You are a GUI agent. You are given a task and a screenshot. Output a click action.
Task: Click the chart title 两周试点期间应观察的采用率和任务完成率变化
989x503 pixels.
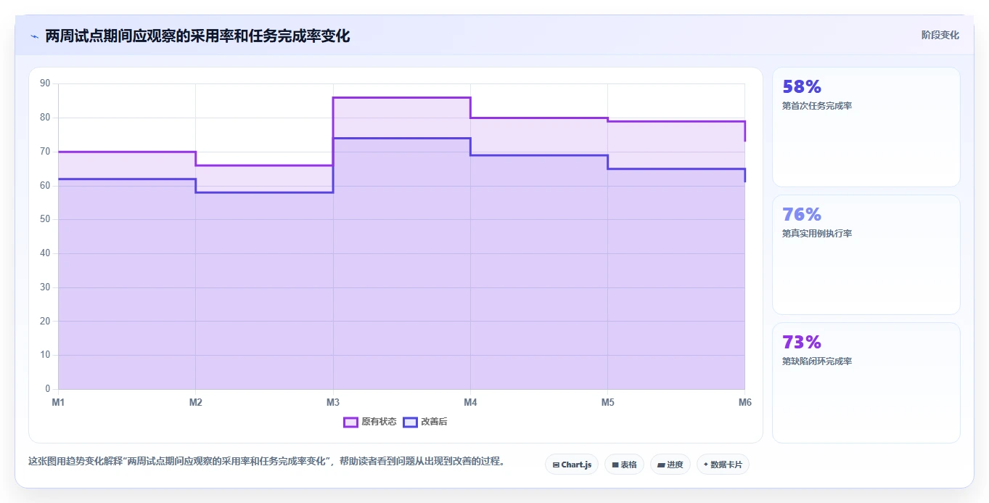click(197, 36)
